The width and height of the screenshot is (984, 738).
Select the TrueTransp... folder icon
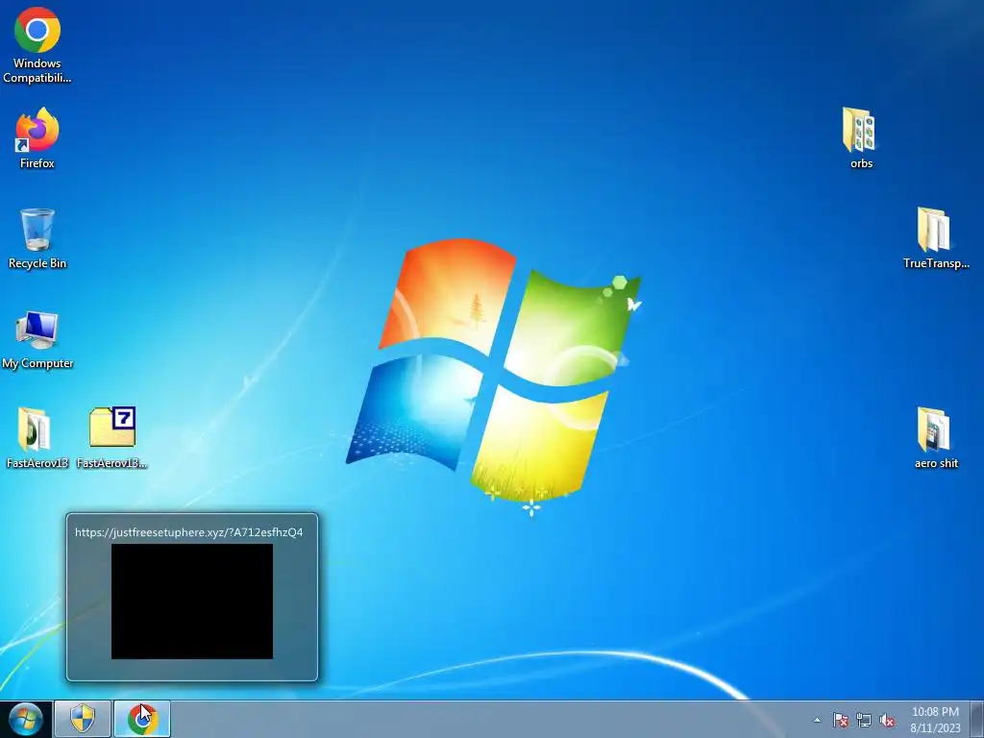pyautogui.click(x=936, y=239)
